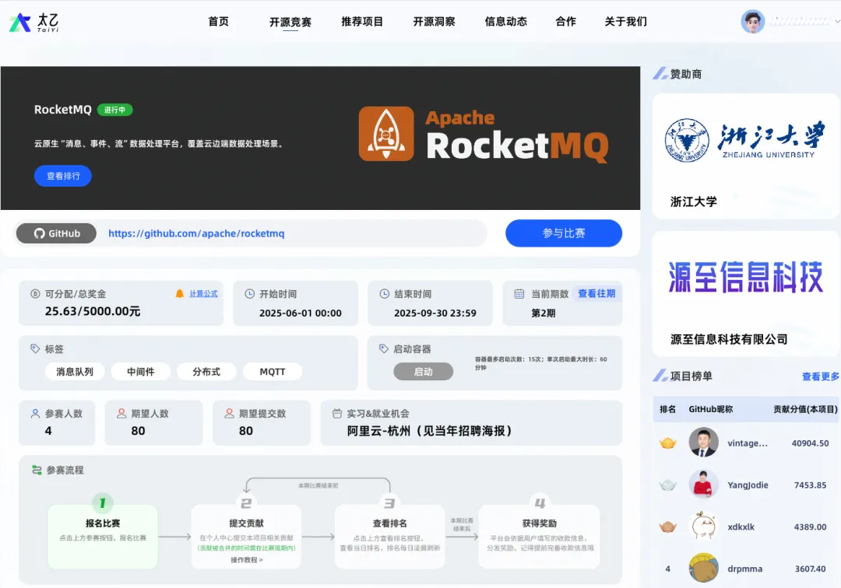Click the gold rank badge for vintage
This screenshot has height=588, width=841.
point(668,443)
